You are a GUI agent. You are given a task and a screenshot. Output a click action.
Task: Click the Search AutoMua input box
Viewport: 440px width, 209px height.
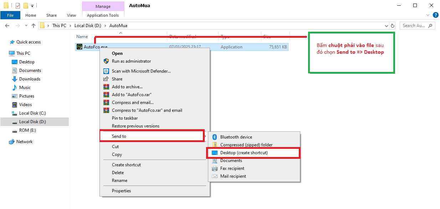point(414,26)
